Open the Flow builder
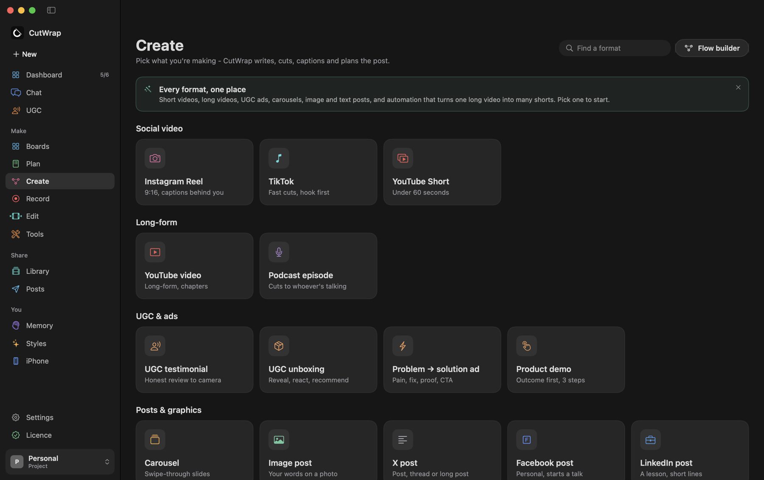764x480 pixels. (x=712, y=48)
